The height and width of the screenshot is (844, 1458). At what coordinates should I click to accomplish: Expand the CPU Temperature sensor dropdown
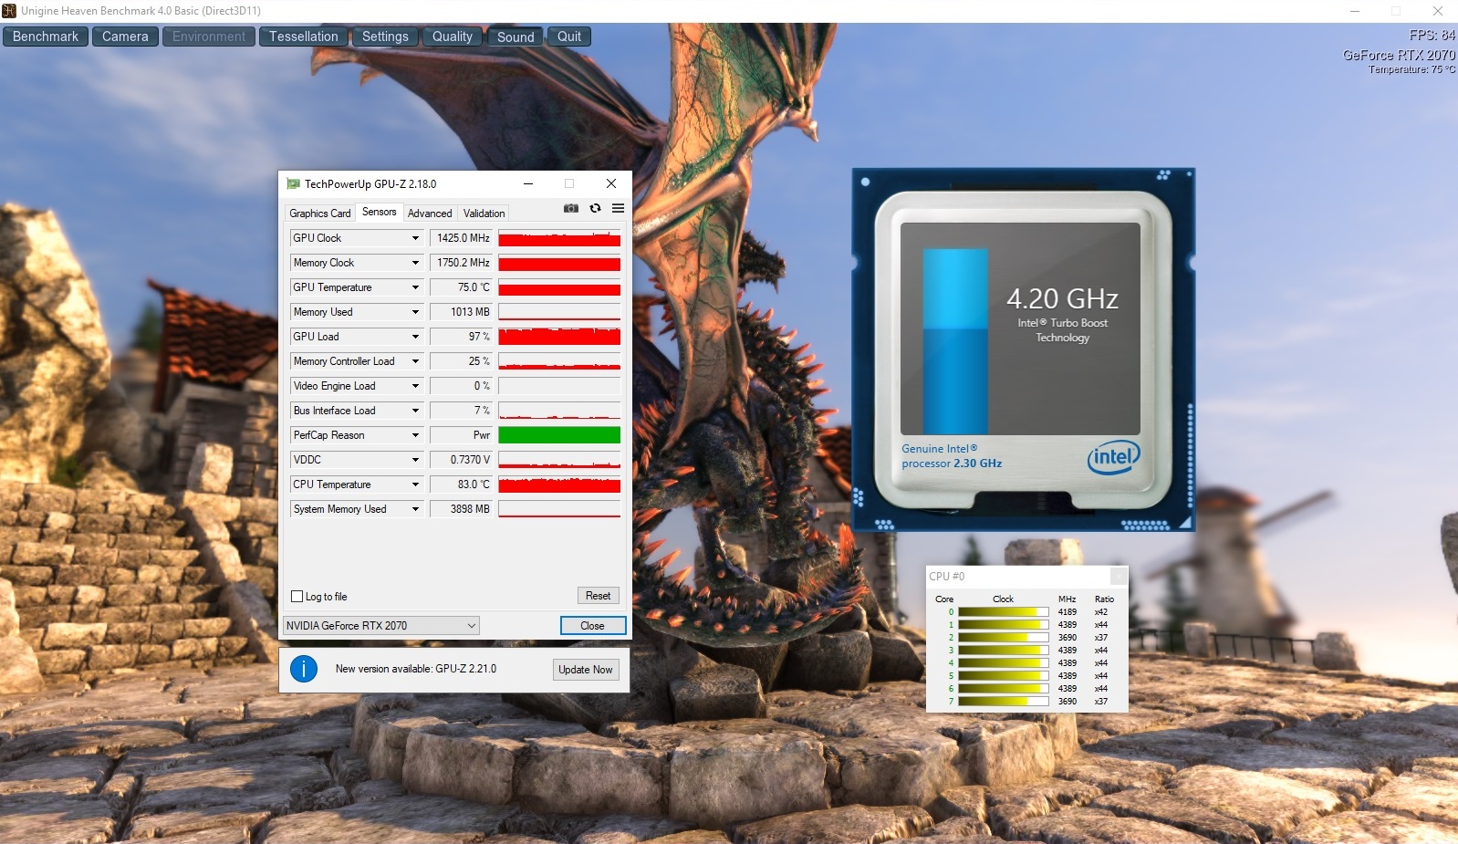coord(415,485)
